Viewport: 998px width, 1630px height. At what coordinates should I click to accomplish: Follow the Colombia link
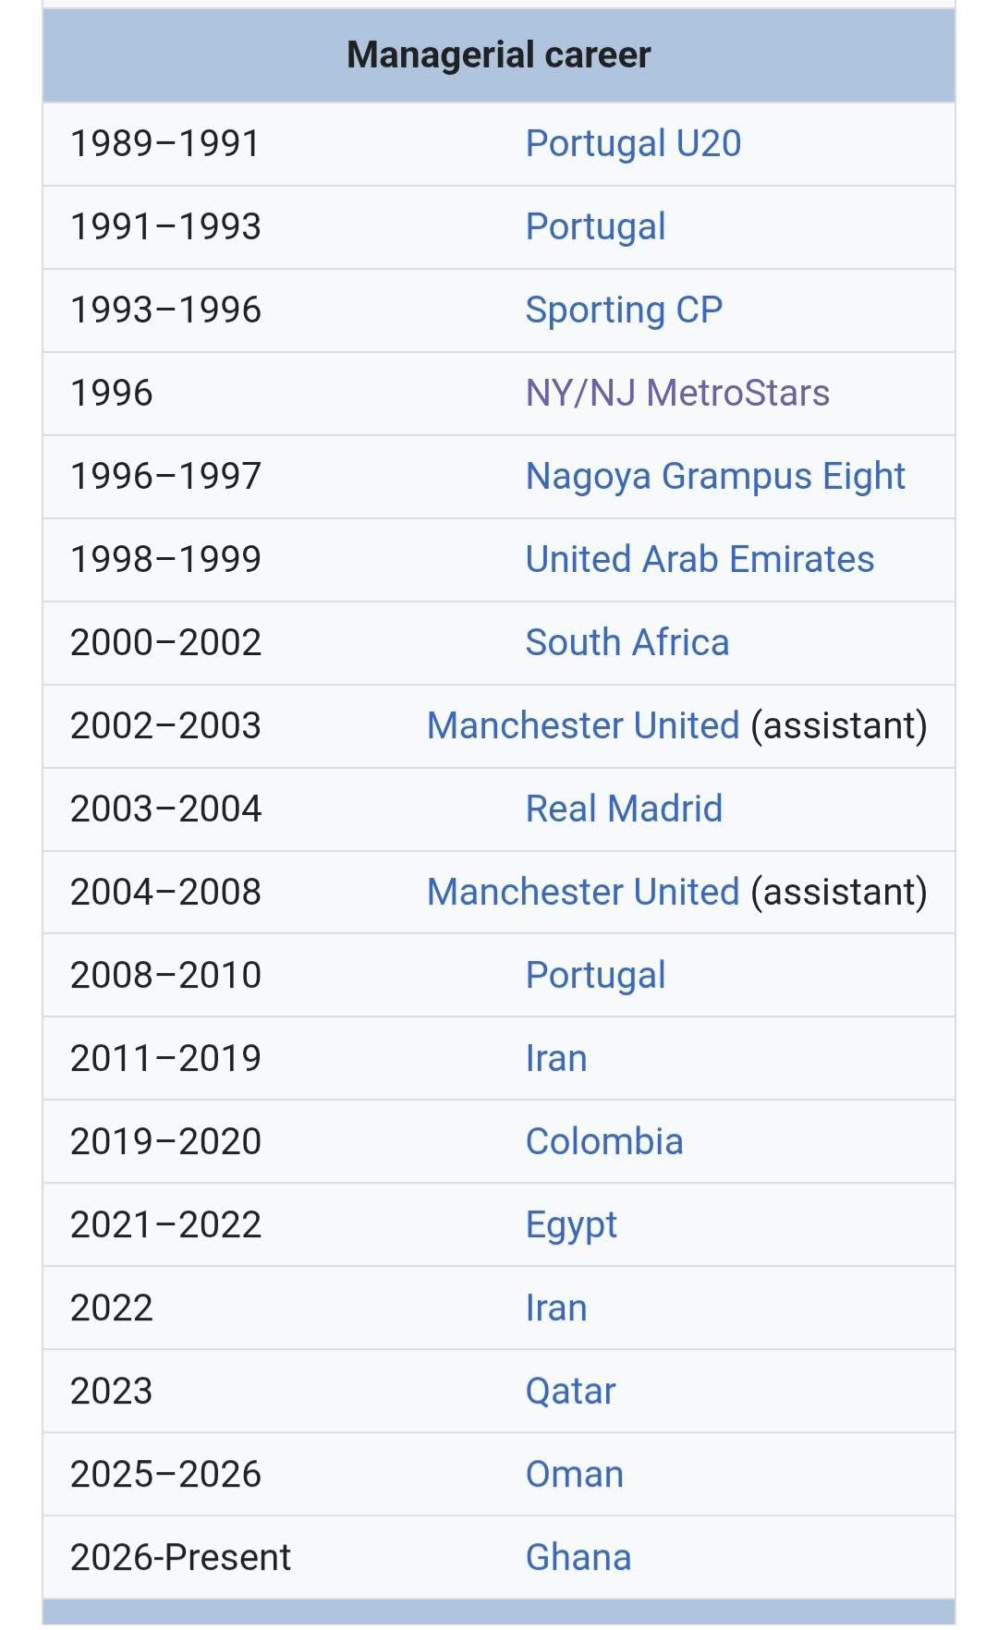point(604,1142)
